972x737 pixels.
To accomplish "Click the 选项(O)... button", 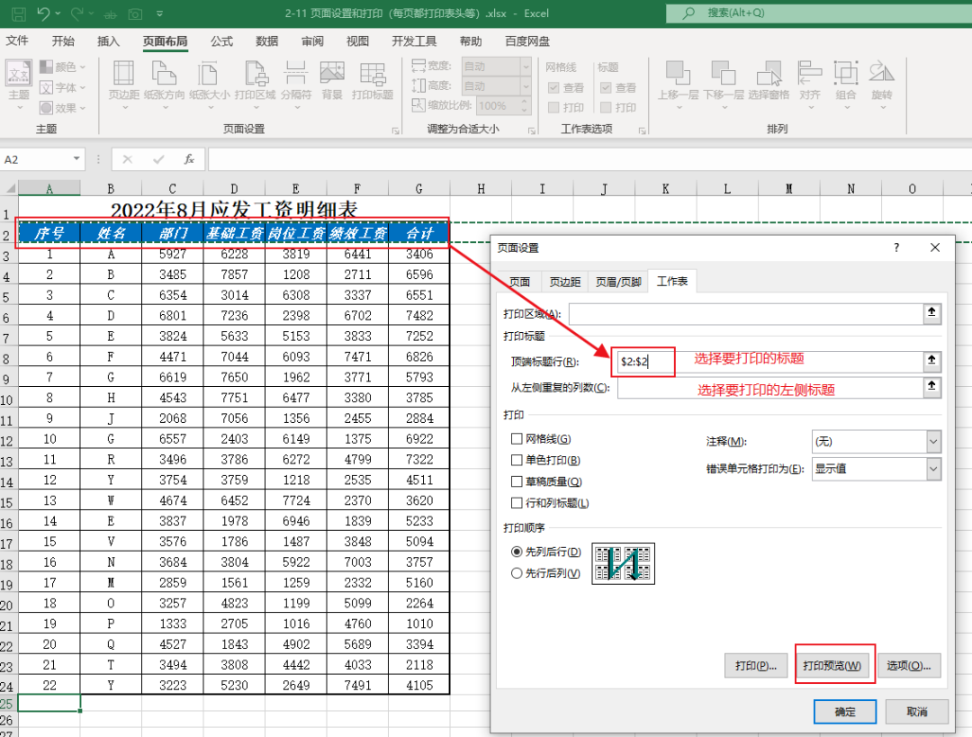I will [909, 666].
